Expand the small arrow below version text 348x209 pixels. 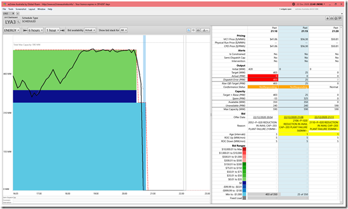pos(342,13)
